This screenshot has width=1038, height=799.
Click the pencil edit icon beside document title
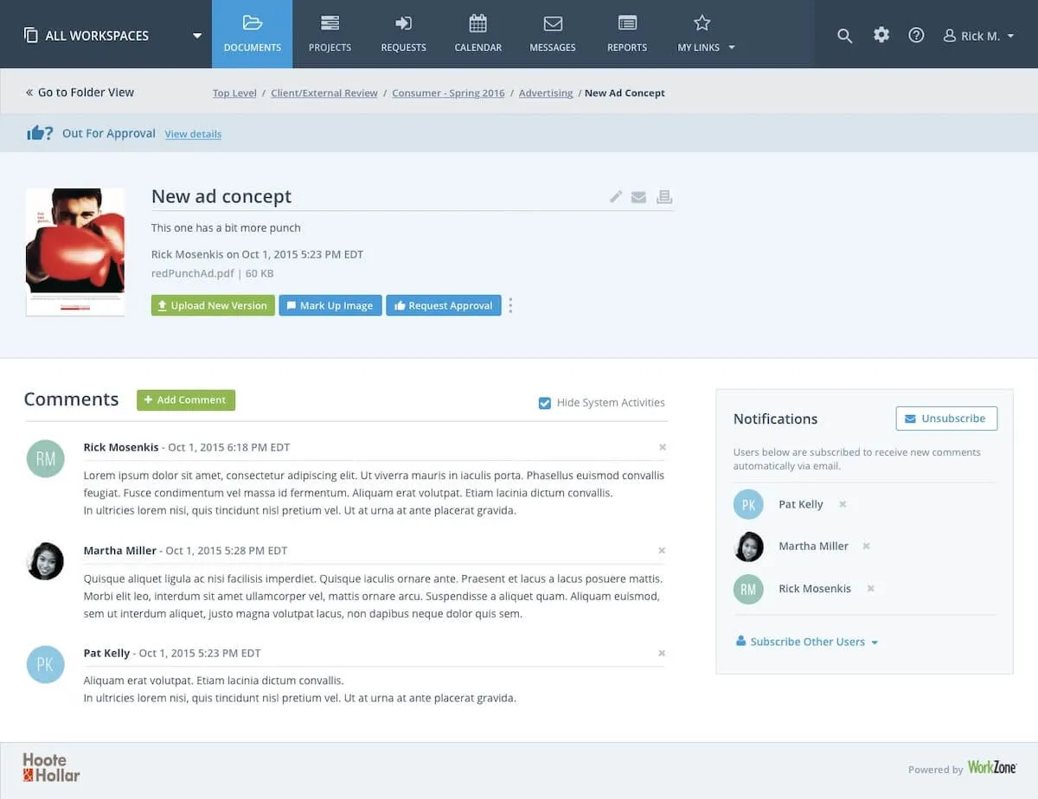pos(616,197)
